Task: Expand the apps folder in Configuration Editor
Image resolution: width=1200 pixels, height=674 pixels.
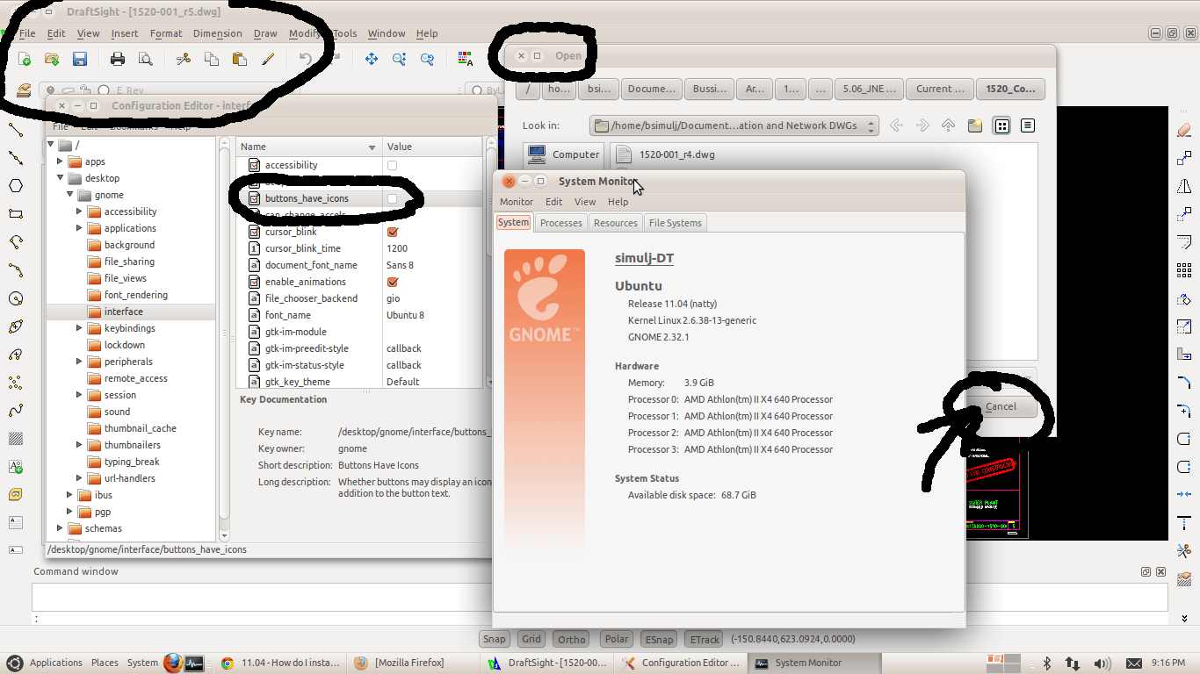Action: (60, 161)
